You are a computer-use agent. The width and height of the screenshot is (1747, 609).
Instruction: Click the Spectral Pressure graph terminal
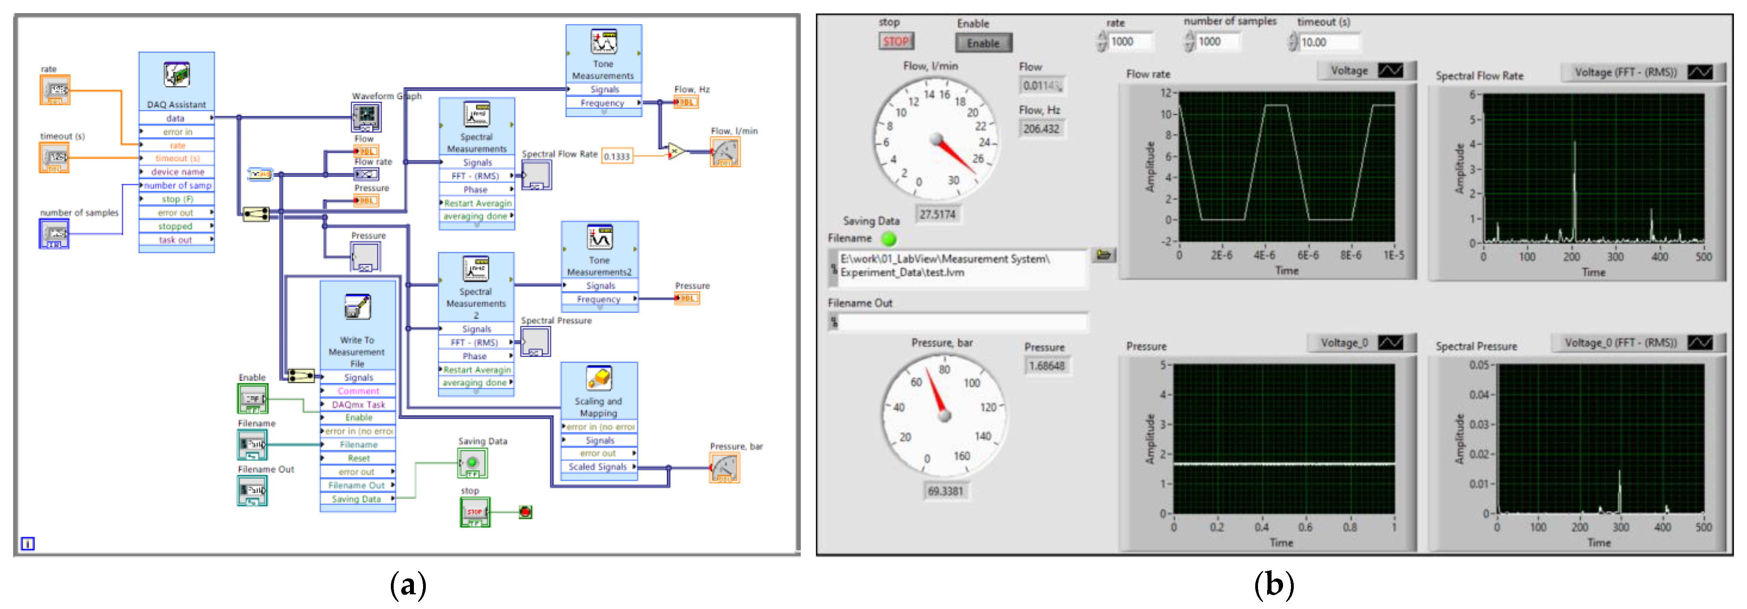(x=536, y=342)
